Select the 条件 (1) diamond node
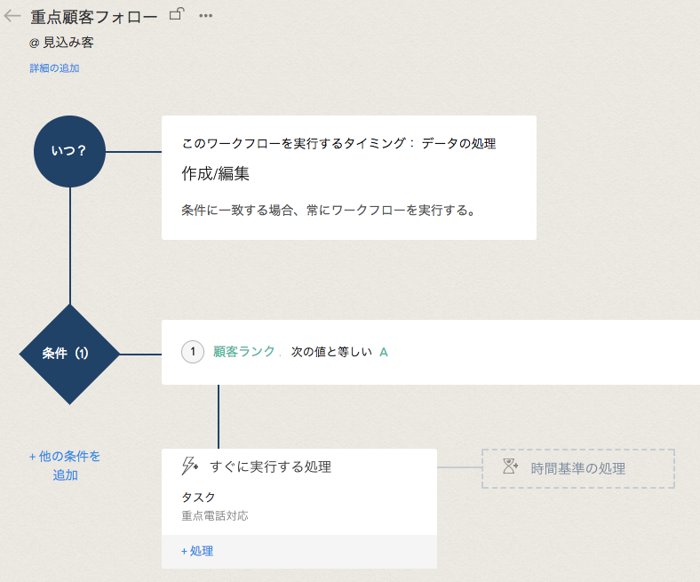 click(69, 355)
